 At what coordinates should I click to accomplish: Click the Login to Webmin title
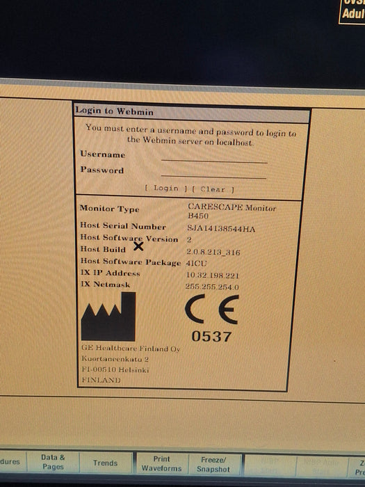click(x=115, y=111)
